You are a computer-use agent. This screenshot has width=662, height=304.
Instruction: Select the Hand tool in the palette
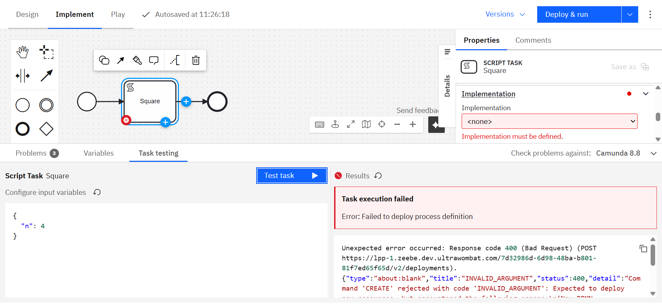click(x=23, y=52)
